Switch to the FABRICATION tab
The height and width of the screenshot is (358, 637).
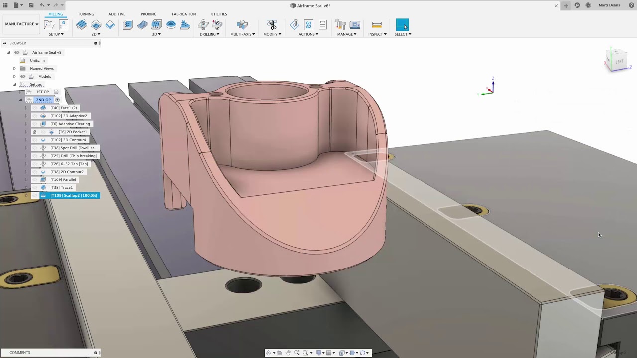(184, 14)
